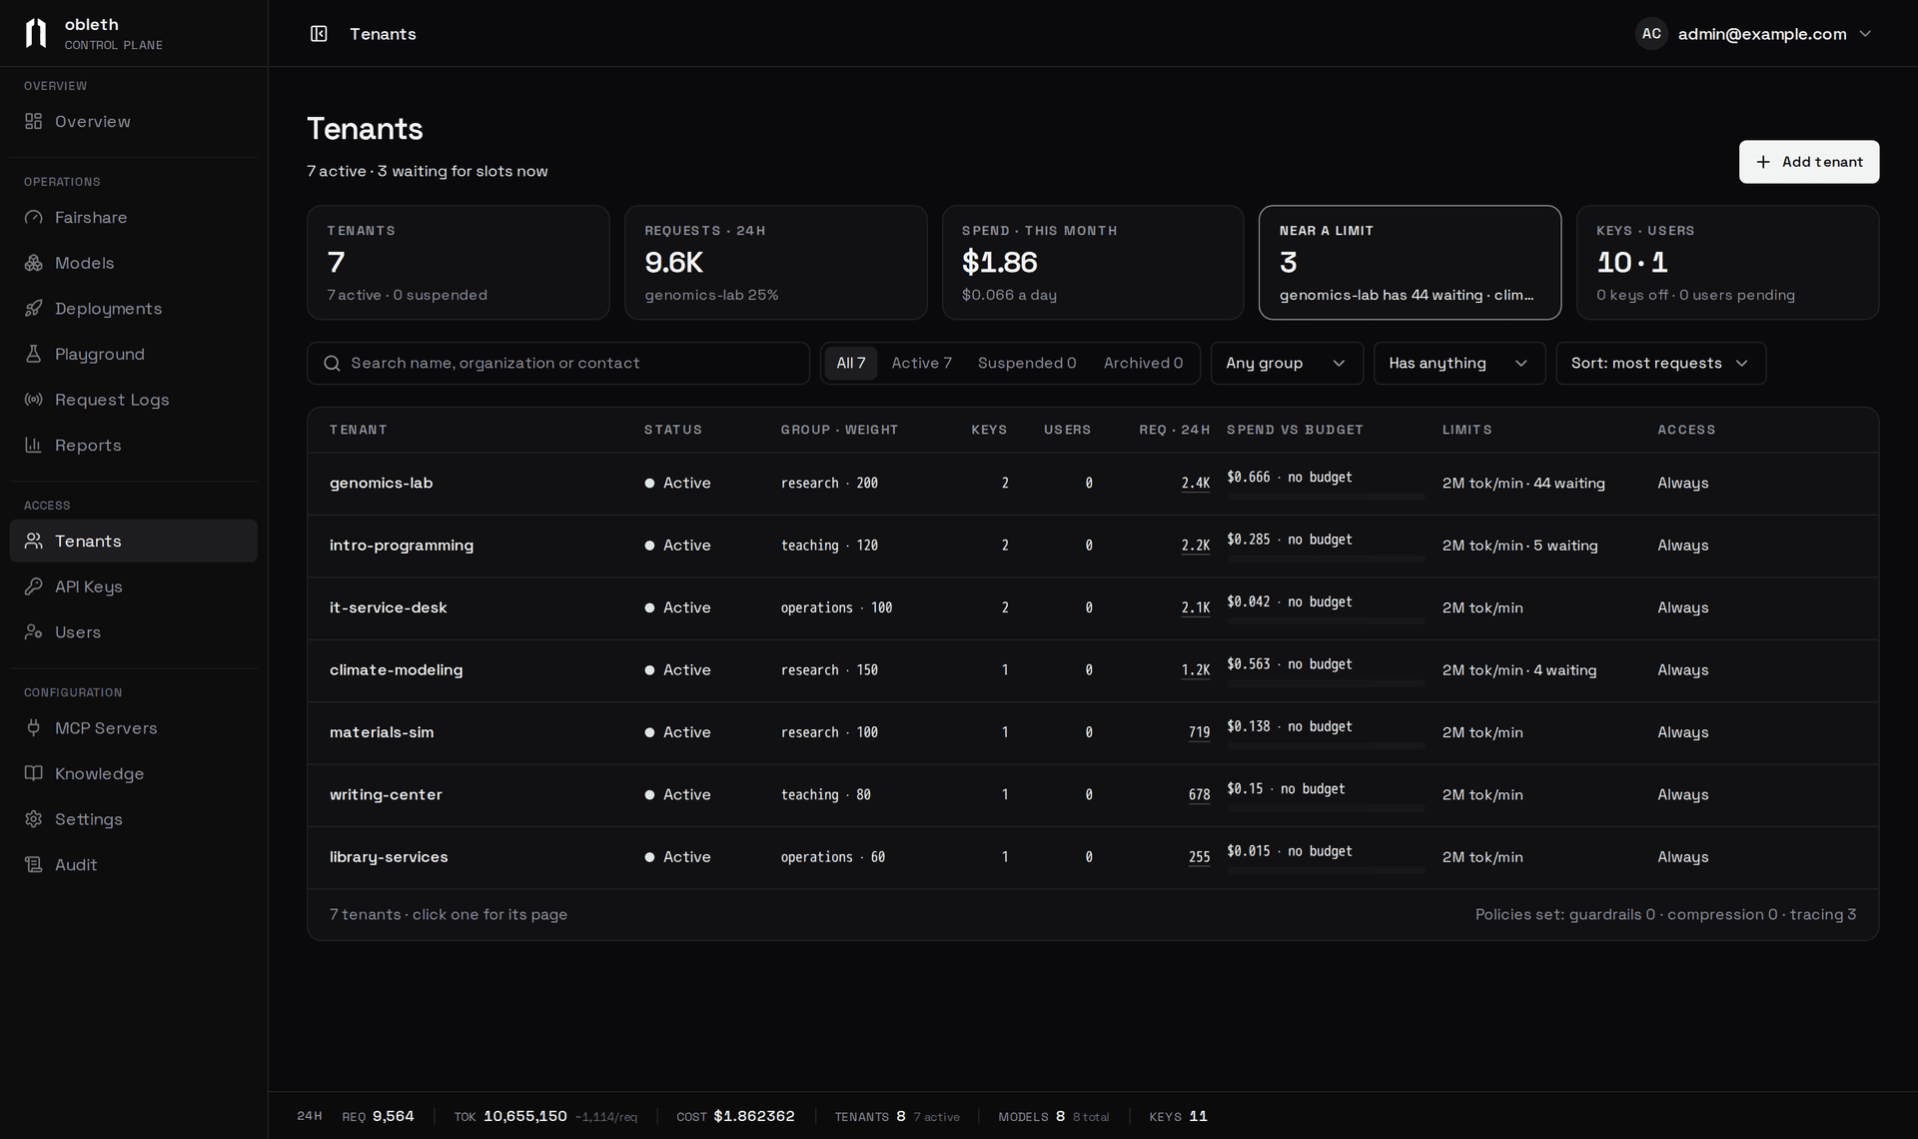Select the Near a Limit summary card
The height and width of the screenshot is (1139, 1918).
click(1410, 263)
